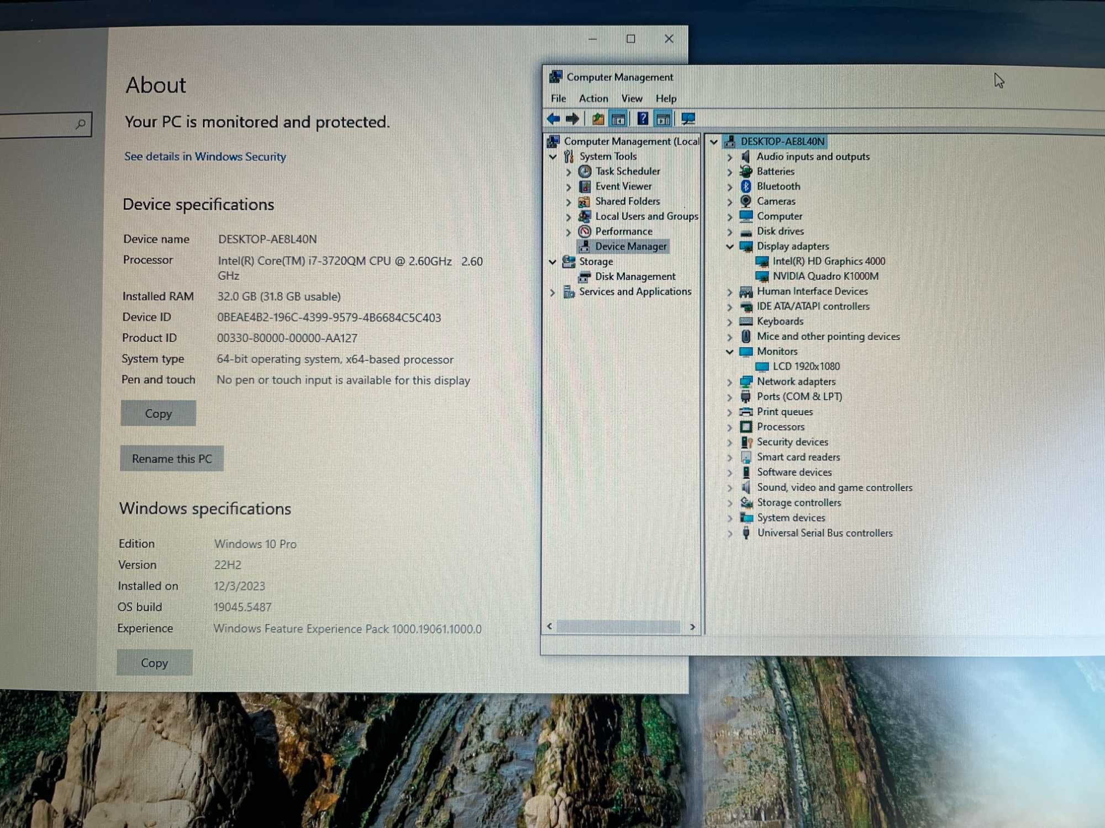This screenshot has height=828, width=1105.
Task: Click the console tree horizontal scrollbar thumb
Action: pos(618,627)
